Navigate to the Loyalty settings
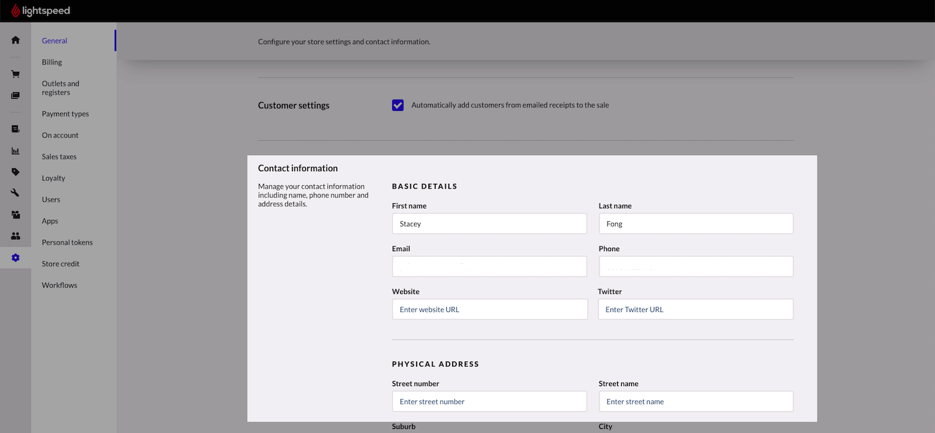 pyautogui.click(x=53, y=178)
